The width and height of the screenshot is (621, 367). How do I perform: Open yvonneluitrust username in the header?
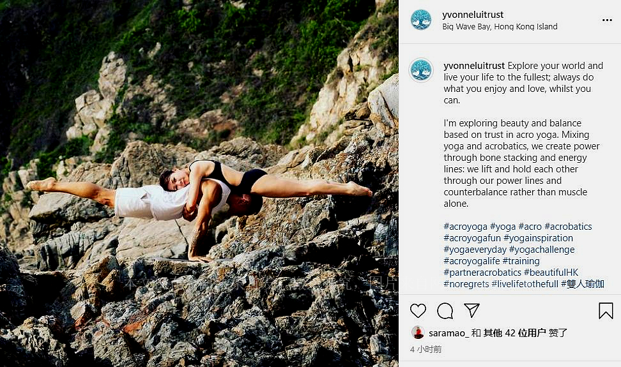click(473, 15)
